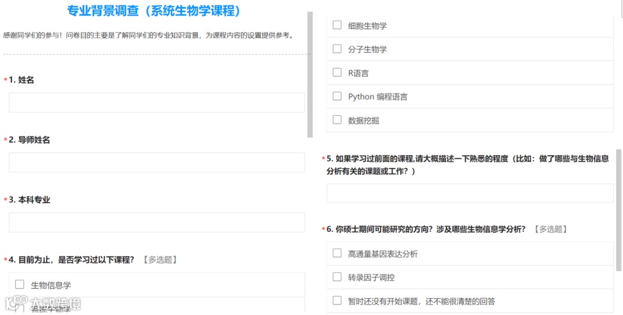
Task: Click question 4 title 目前为止
Action: click(72, 260)
